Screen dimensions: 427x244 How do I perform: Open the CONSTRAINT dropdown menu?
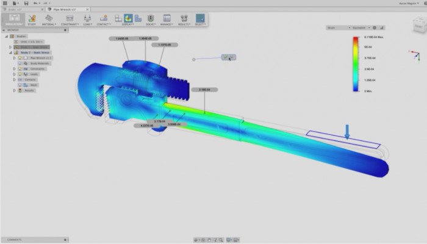coord(70,24)
